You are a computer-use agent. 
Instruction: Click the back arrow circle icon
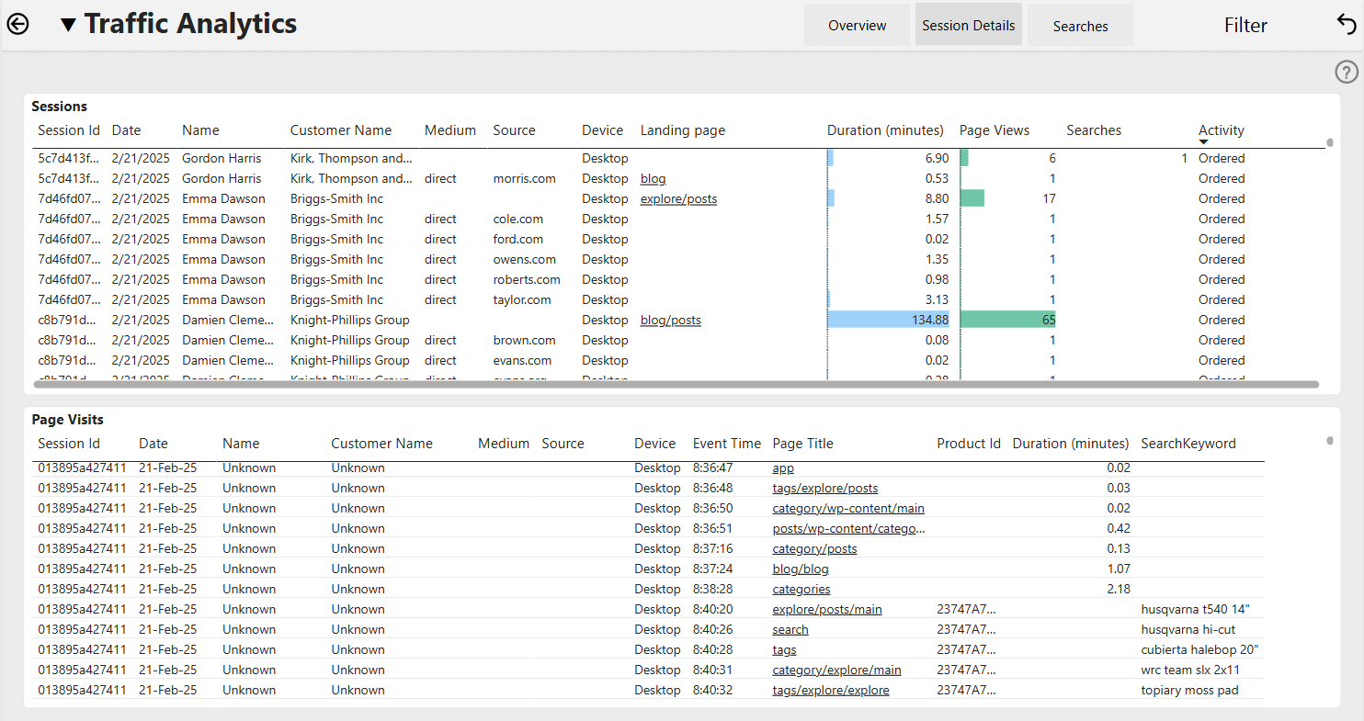coord(17,25)
